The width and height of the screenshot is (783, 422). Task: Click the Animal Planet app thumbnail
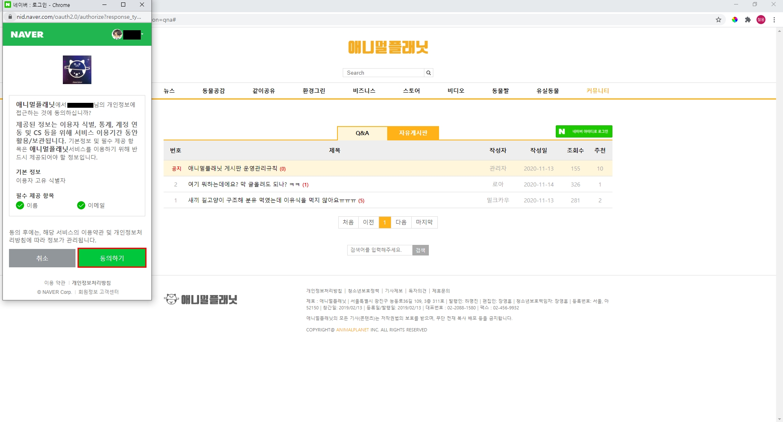point(77,70)
